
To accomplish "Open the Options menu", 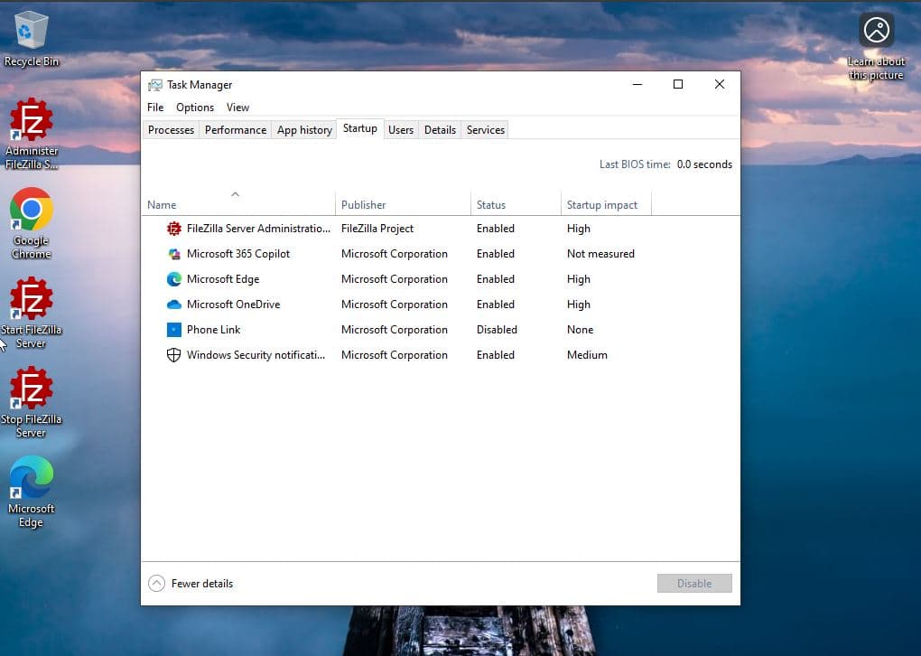I will click(195, 108).
